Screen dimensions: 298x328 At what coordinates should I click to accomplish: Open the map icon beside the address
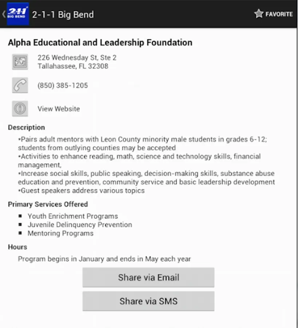[x=20, y=62]
